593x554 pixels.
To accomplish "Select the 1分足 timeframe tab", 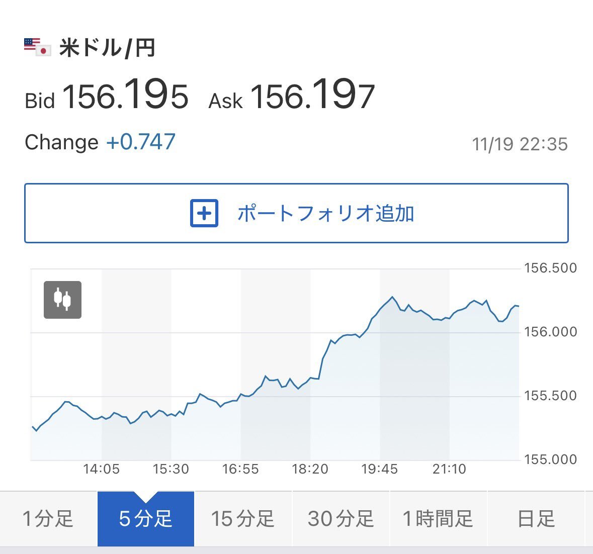I will [48, 518].
